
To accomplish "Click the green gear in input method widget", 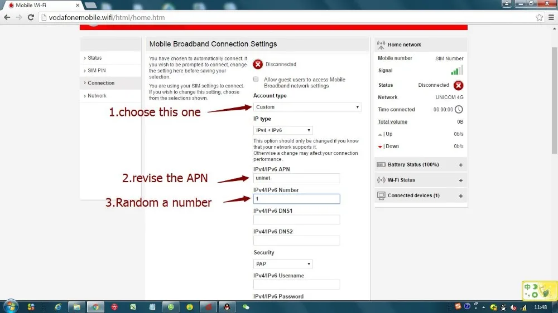I will 535,295.
